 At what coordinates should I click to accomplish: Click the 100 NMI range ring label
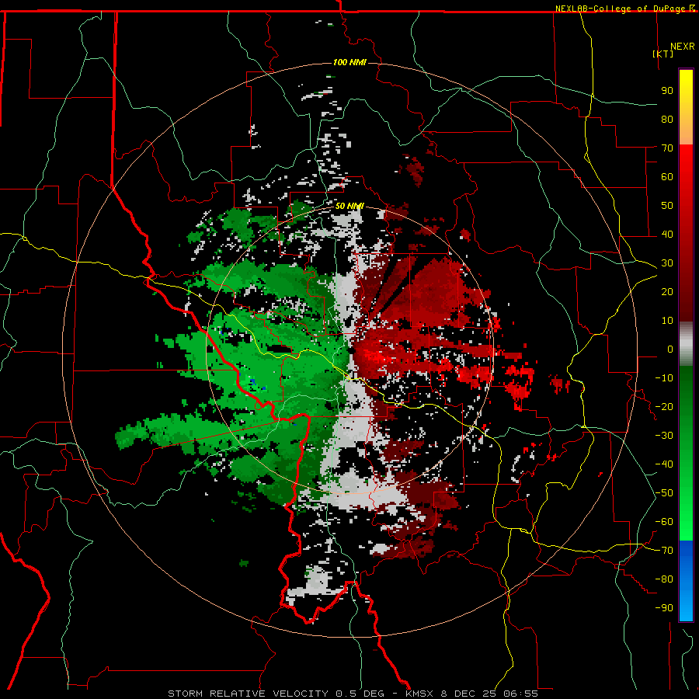click(349, 62)
